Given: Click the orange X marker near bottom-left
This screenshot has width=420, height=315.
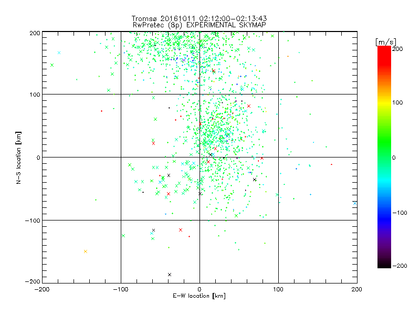Looking at the screenshot, I should (86, 251).
